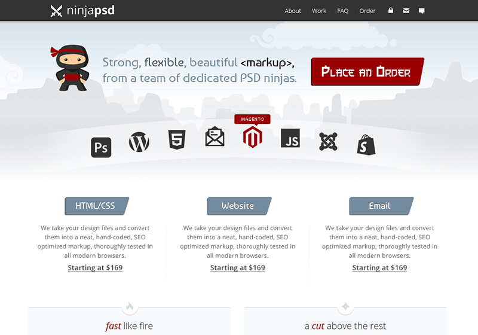Click the Email service description paragraph

(x=379, y=242)
